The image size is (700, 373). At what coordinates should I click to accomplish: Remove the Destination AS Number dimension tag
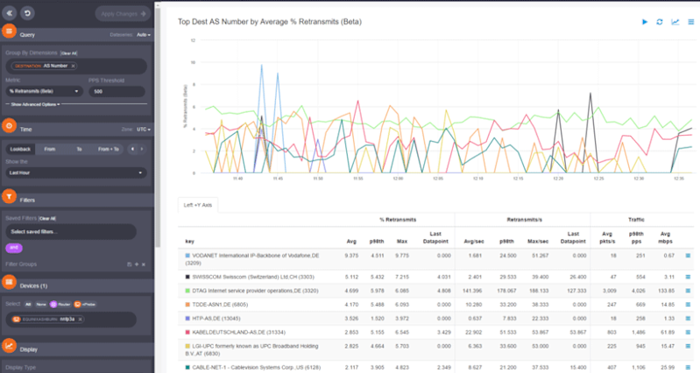[74, 66]
